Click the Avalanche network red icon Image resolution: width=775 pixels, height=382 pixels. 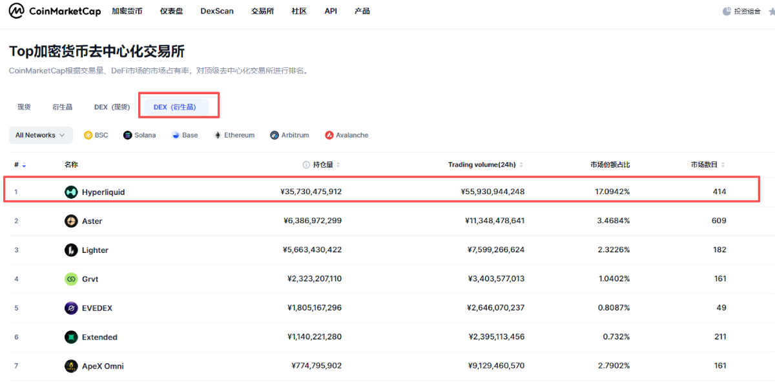(x=329, y=135)
